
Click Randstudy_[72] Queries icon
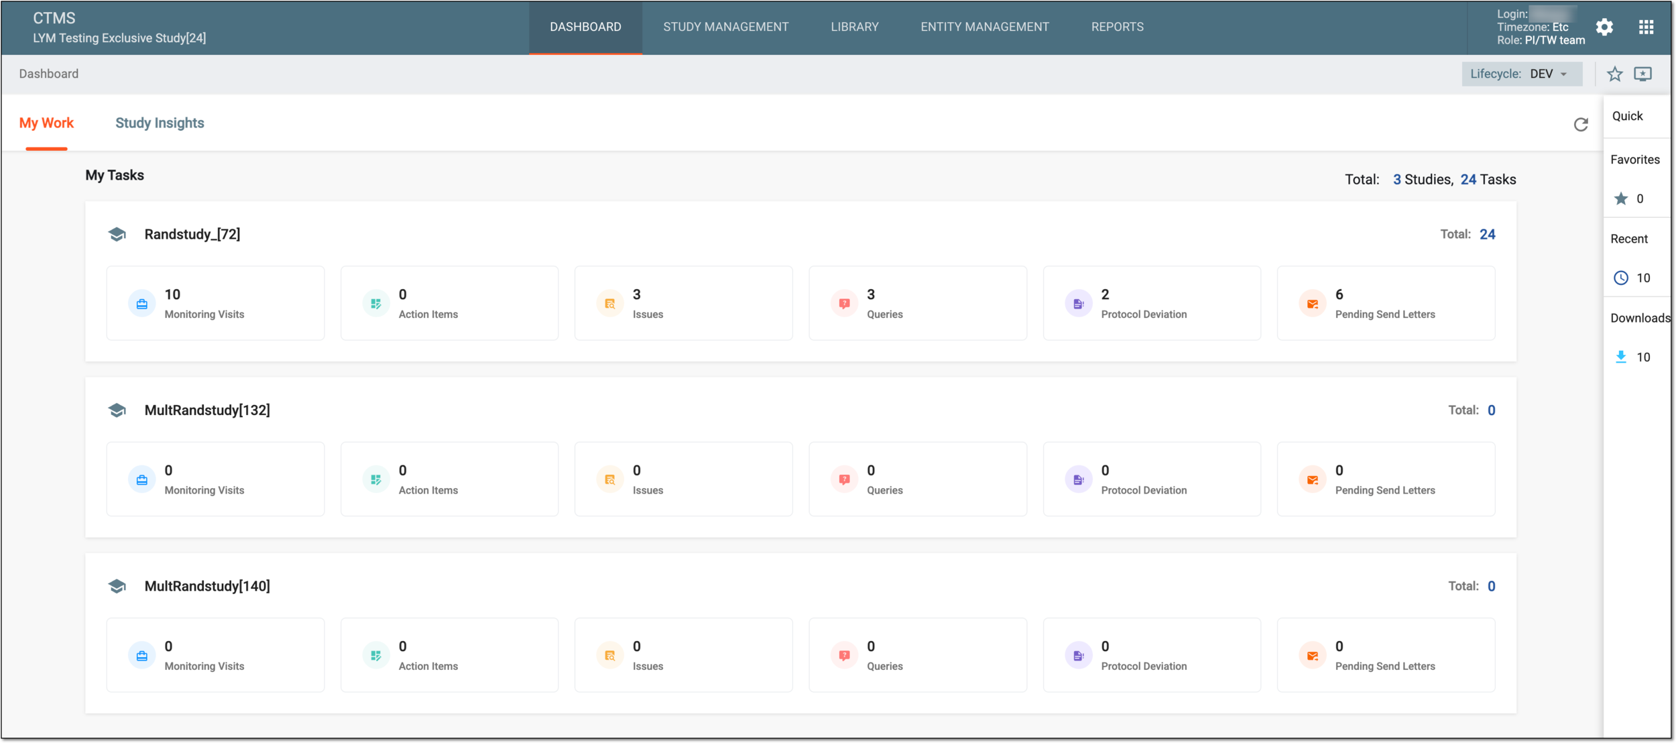tap(845, 304)
